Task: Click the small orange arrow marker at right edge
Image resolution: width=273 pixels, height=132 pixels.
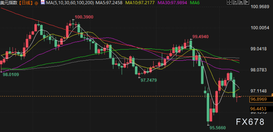Action: click(x=272, y=95)
